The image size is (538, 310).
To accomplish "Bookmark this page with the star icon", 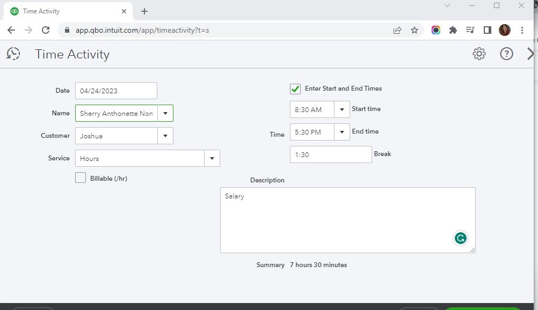I will click(415, 30).
